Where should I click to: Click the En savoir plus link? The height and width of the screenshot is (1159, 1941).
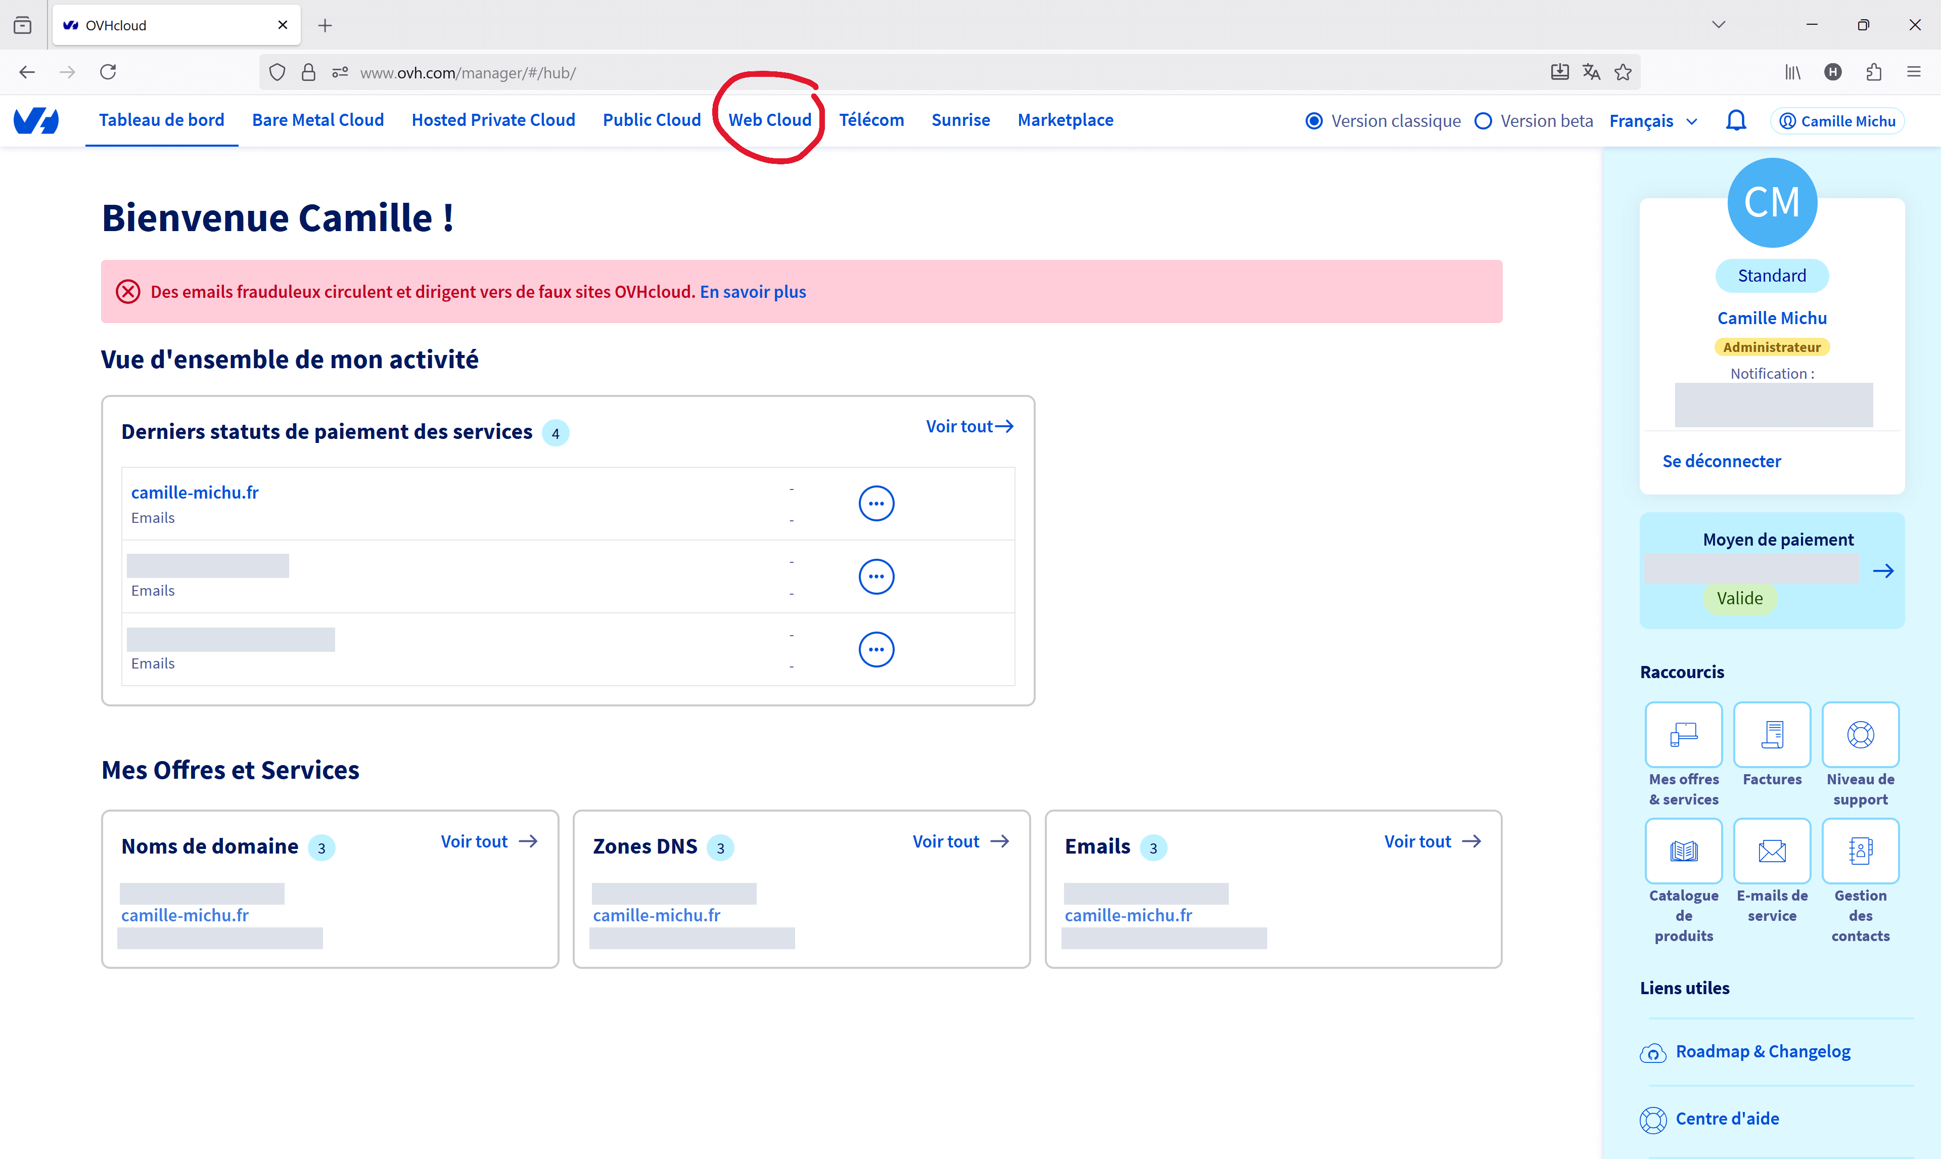(x=752, y=291)
